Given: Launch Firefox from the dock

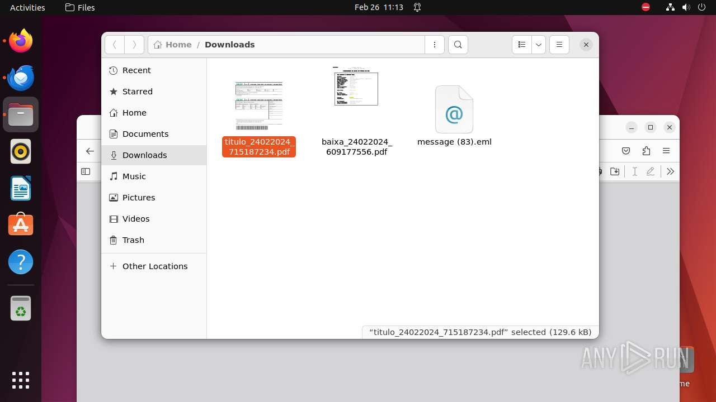Looking at the screenshot, I should [x=21, y=41].
